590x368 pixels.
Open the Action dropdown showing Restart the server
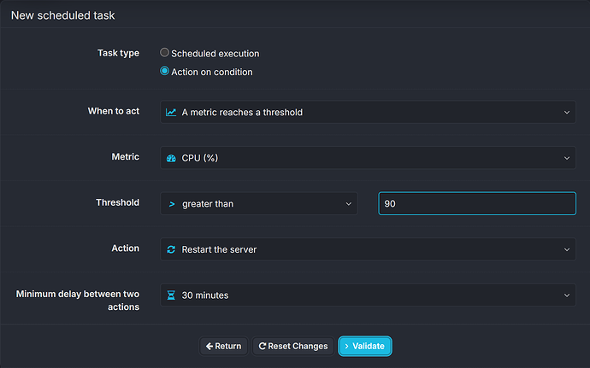click(368, 249)
